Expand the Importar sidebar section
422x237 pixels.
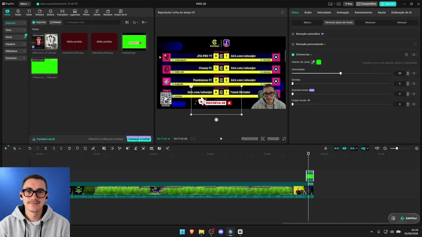click(15, 23)
